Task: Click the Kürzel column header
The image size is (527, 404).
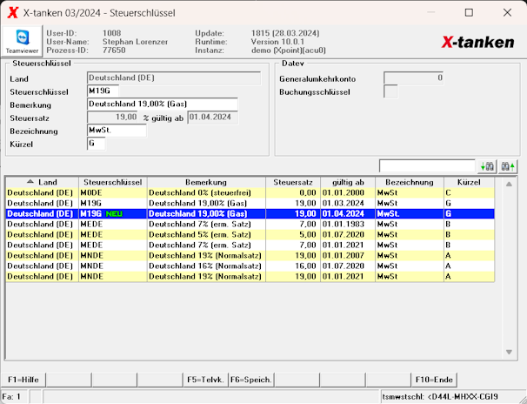Action: point(469,182)
